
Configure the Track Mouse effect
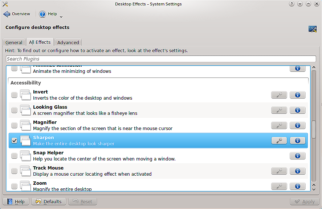point(279,171)
